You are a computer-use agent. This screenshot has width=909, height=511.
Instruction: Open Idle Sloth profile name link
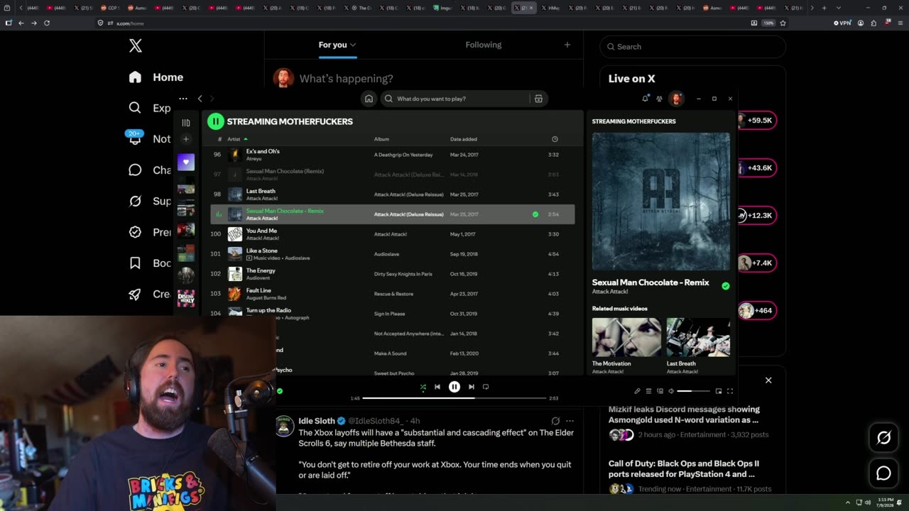tap(317, 421)
